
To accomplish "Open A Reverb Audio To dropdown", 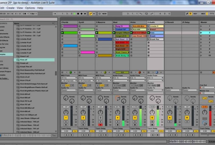I will (x=173, y=90).
